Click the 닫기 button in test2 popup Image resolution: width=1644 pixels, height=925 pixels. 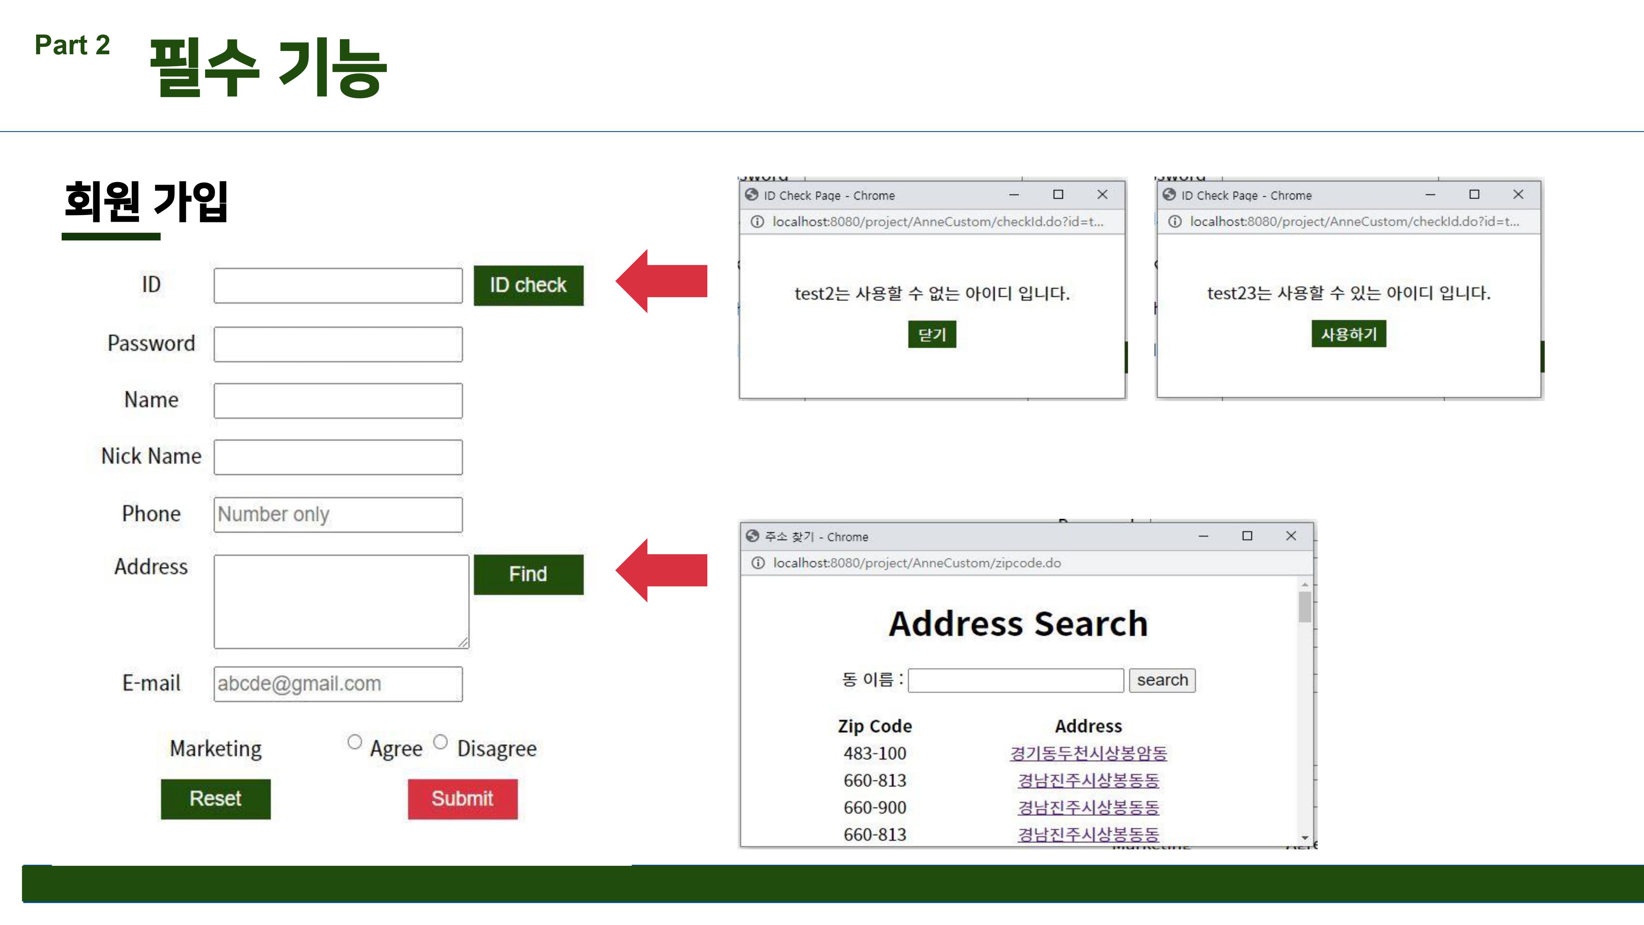[932, 335]
